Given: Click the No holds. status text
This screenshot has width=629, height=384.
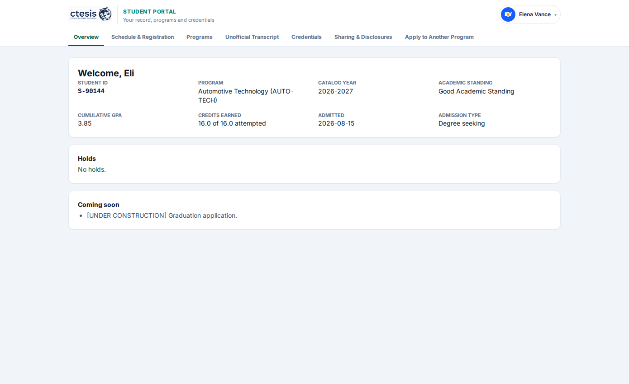Looking at the screenshot, I should pyautogui.click(x=92, y=169).
